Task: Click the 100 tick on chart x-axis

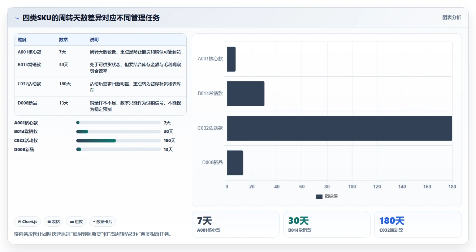Action: pos(352,187)
